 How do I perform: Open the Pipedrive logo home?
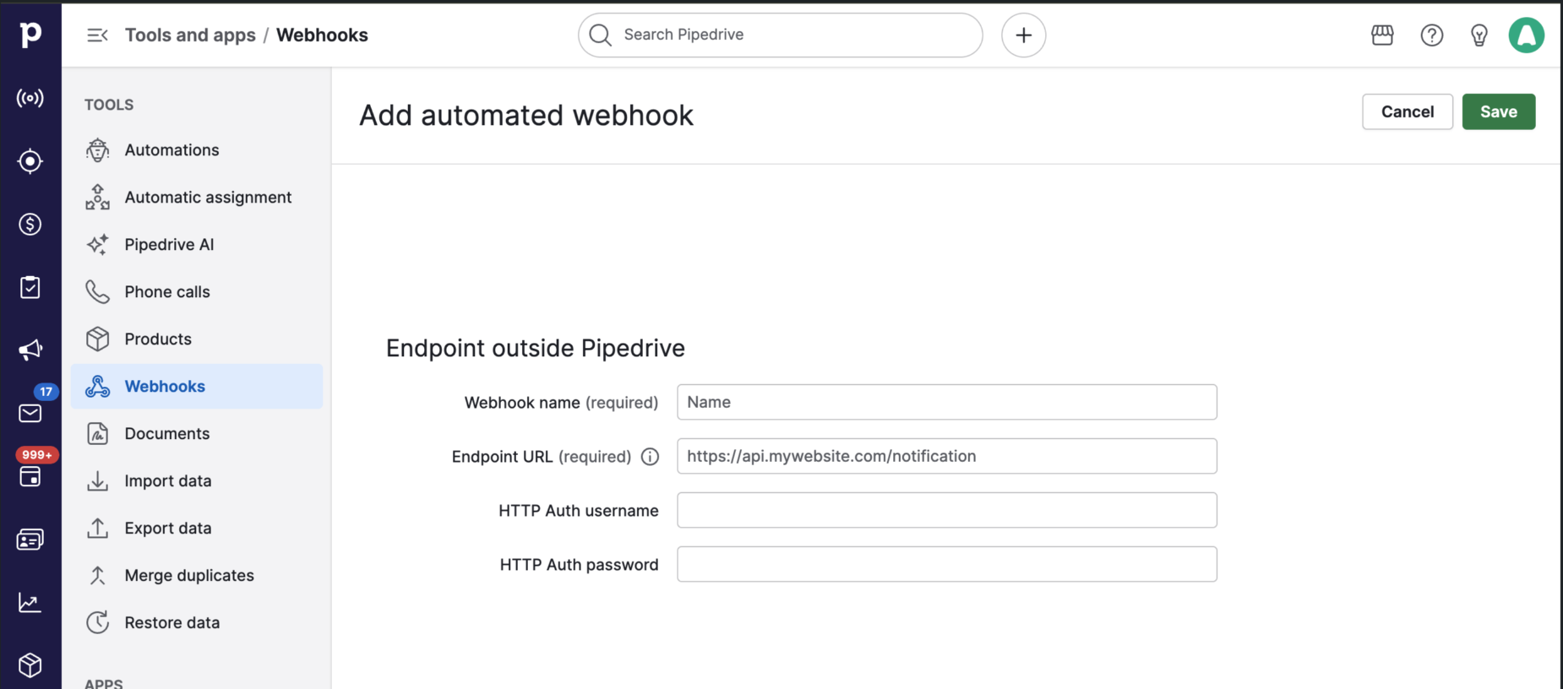[30, 35]
